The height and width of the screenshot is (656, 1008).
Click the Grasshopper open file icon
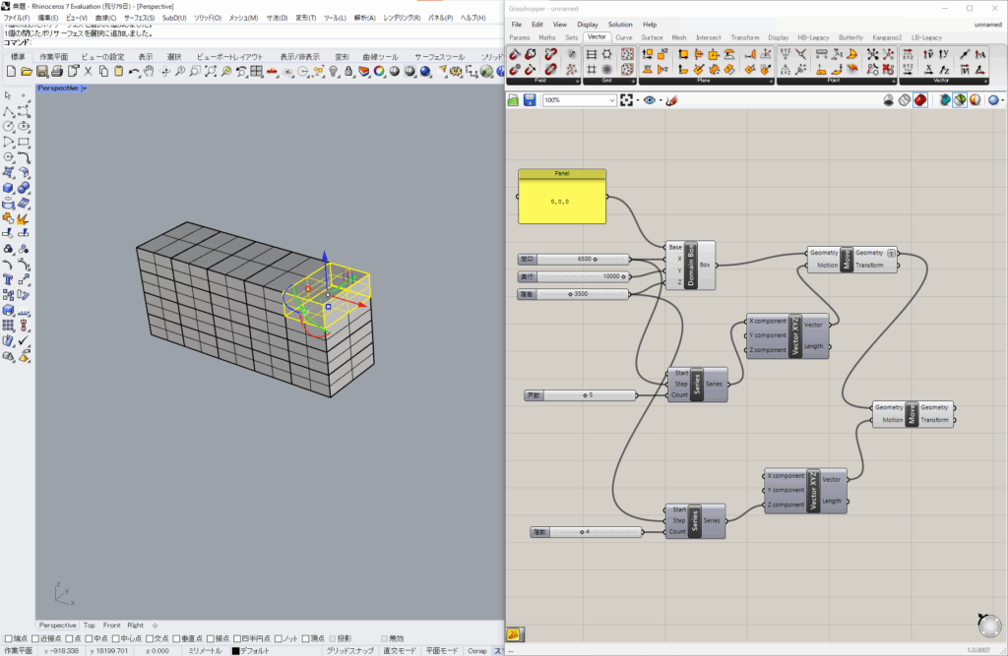(514, 100)
